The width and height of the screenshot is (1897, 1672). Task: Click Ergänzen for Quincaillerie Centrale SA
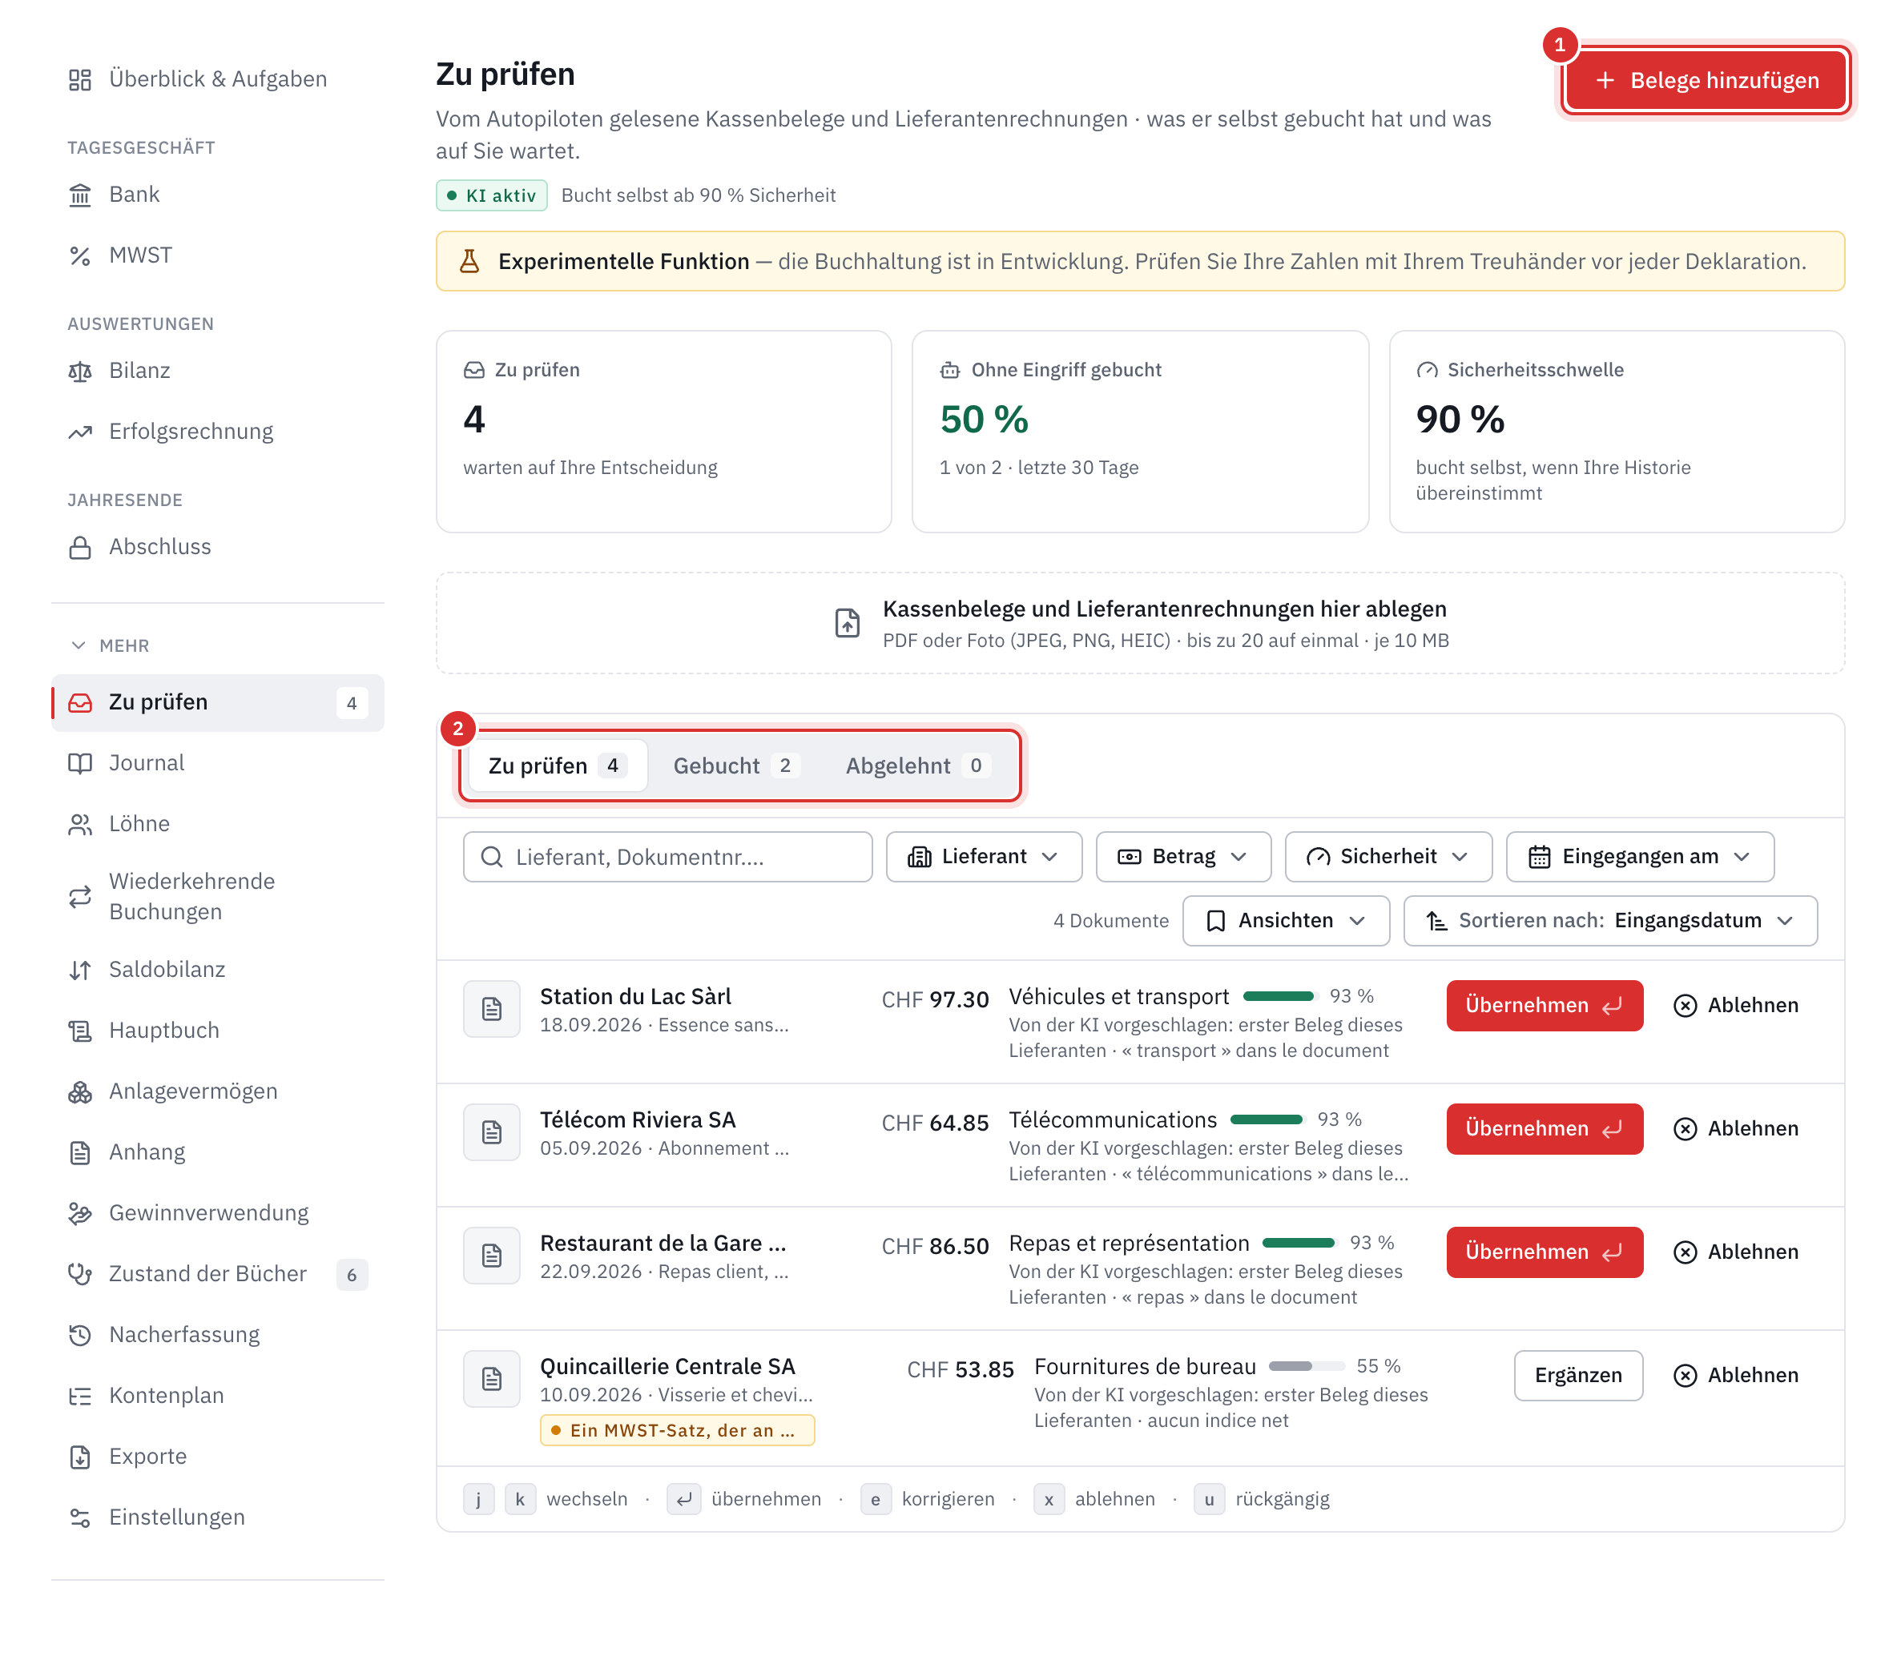click(x=1577, y=1376)
